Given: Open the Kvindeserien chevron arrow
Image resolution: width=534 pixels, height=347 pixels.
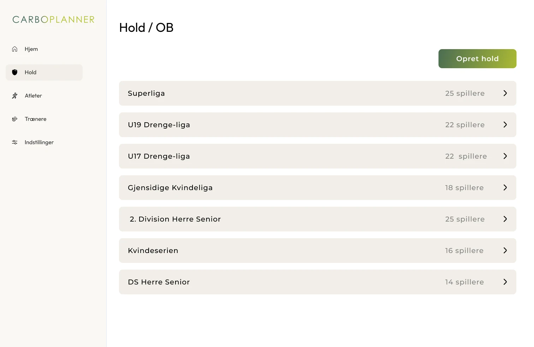Looking at the screenshot, I should click(505, 251).
